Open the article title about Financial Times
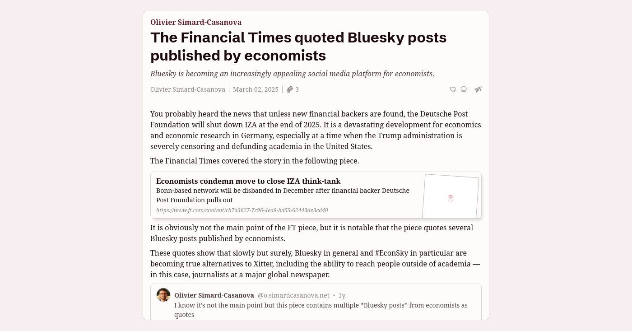 [x=298, y=47]
